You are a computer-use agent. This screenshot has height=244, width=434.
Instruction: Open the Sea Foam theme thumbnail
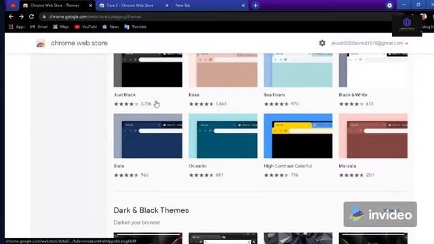[298, 70]
